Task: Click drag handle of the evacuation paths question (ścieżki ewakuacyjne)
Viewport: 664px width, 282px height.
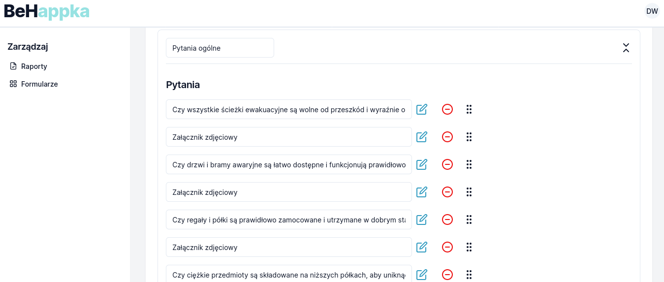Action: click(469, 109)
